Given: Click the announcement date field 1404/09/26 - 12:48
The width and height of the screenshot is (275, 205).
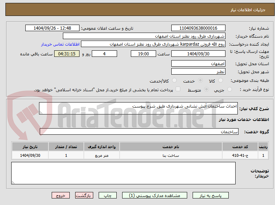Looking at the screenshot, I should [x=52, y=28].
